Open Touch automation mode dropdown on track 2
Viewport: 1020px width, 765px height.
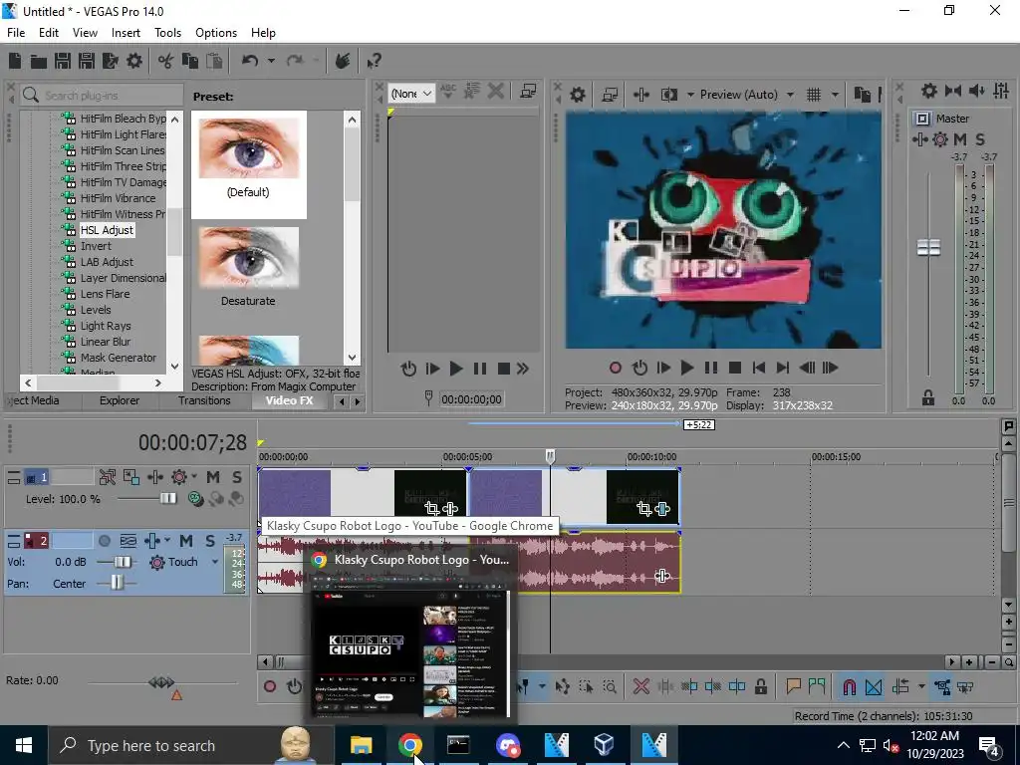(x=215, y=562)
